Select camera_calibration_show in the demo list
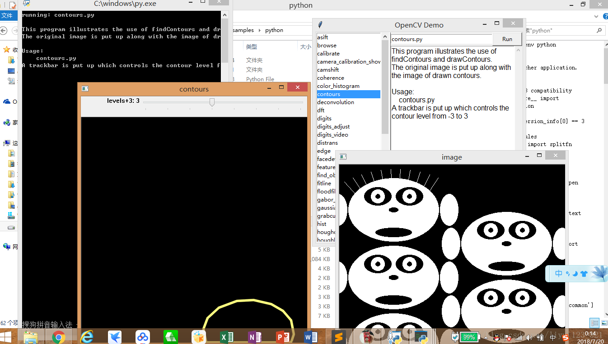The height and width of the screenshot is (344, 608). point(349,62)
